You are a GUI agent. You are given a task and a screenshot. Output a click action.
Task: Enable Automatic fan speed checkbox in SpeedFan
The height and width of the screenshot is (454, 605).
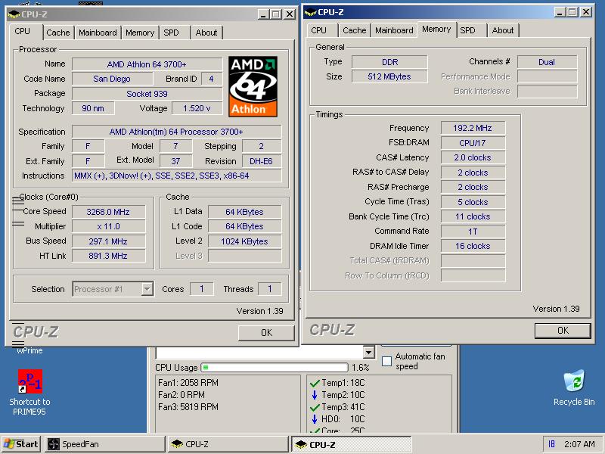(386, 361)
